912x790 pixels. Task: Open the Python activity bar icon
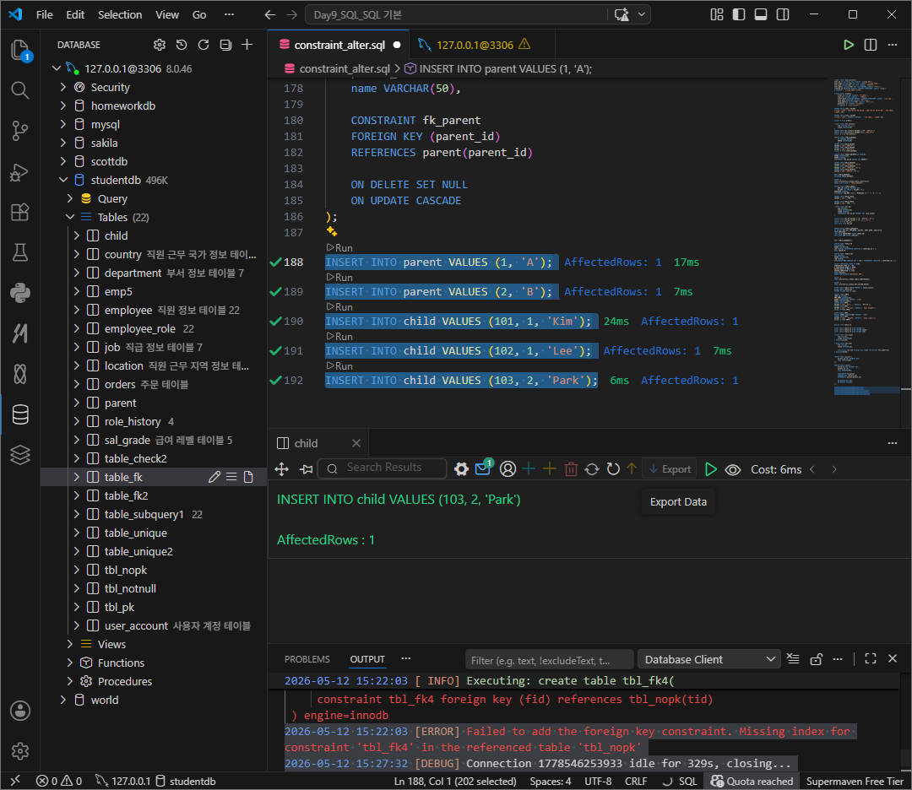(x=20, y=293)
